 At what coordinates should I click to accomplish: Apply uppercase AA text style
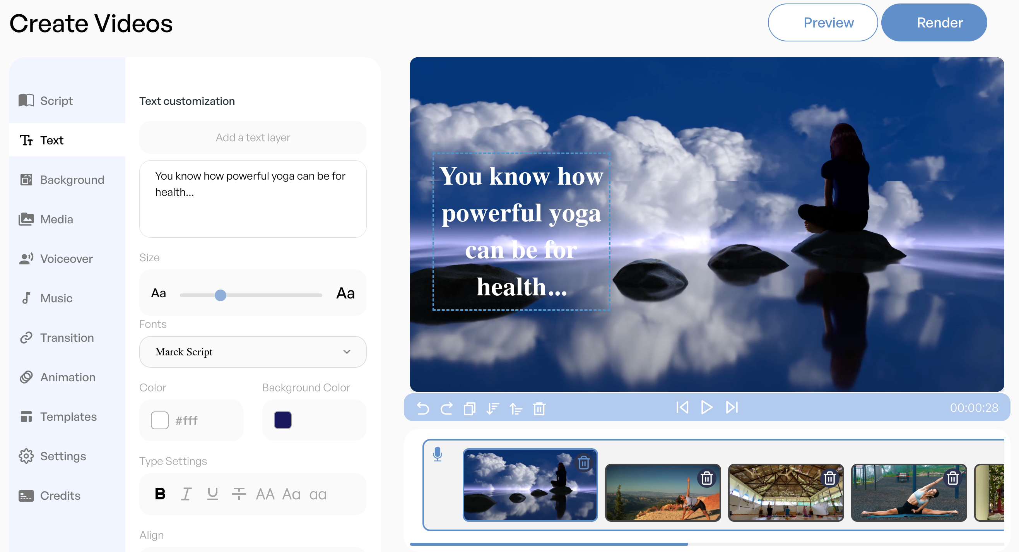coord(265,494)
